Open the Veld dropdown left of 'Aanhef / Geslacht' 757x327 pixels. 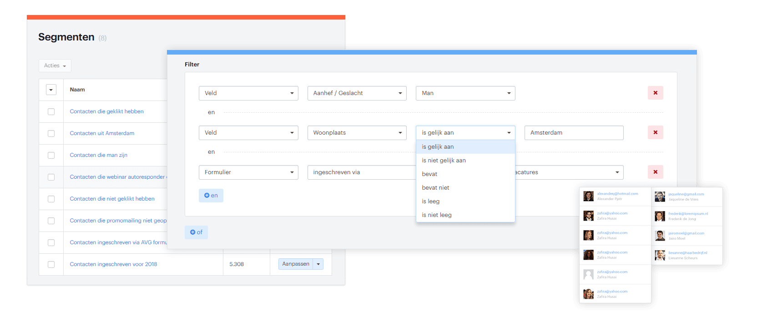tap(248, 93)
